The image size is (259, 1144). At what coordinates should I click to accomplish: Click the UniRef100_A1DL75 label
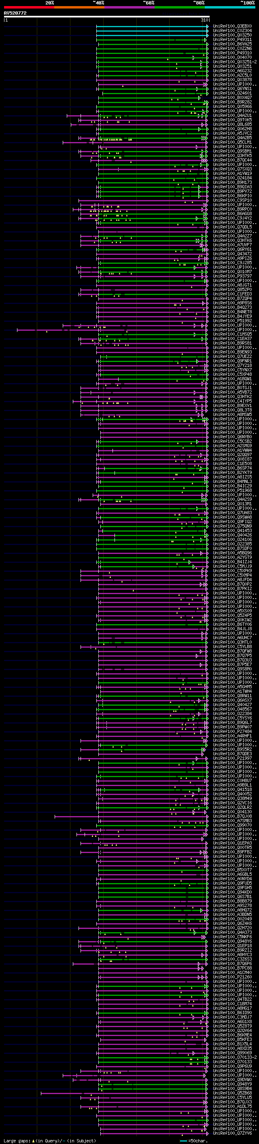tap(232, 1106)
